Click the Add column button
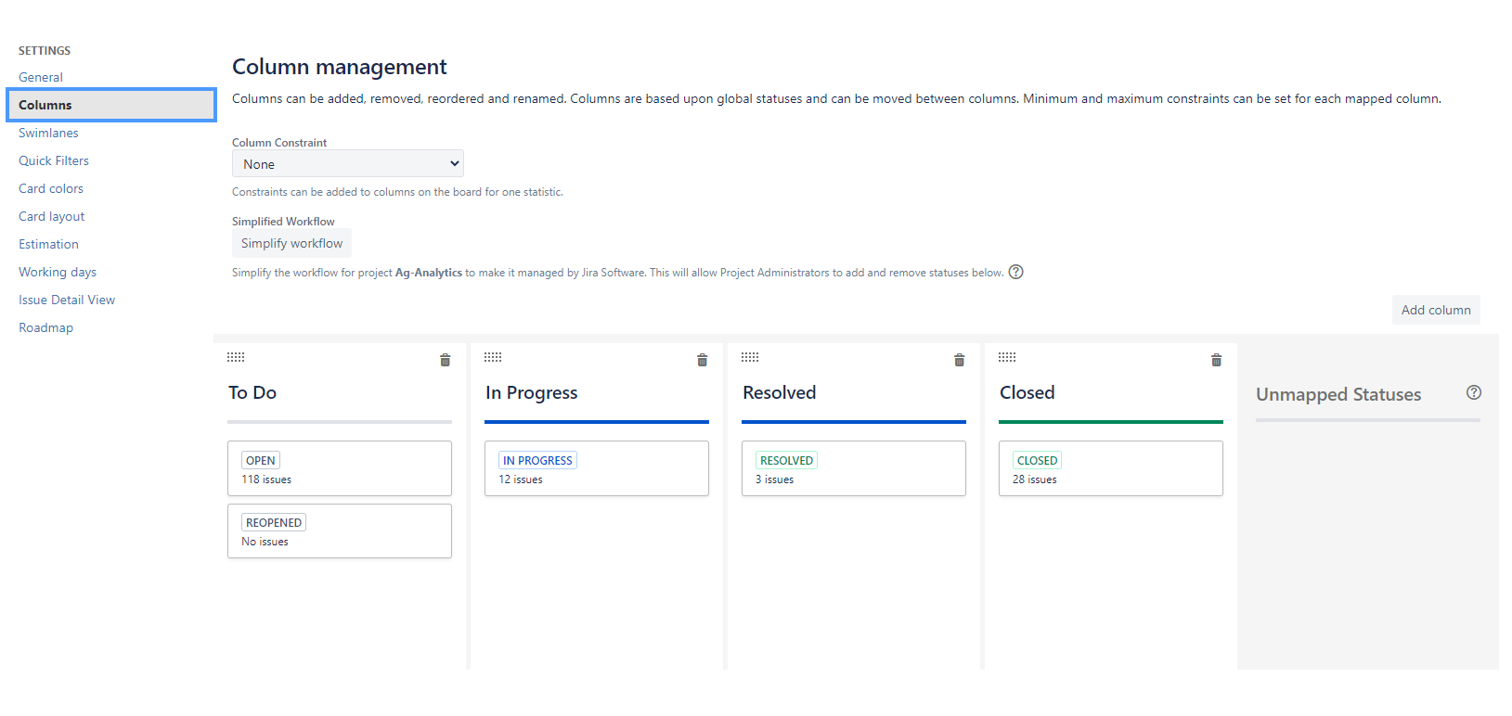This screenshot has width=1512, height=716. pos(1436,310)
